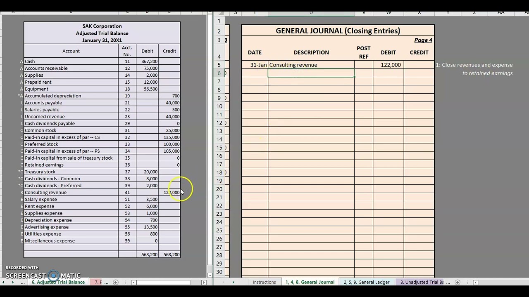Open the partially visible tab 7
The image size is (529, 297).
(x=97, y=283)
